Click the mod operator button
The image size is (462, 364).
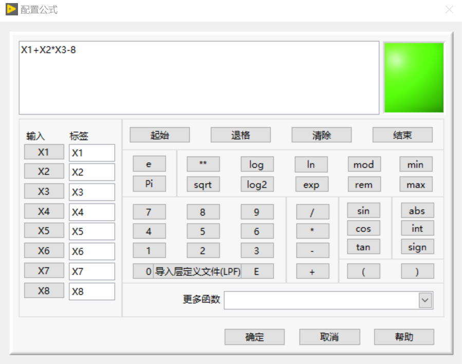tap(364, 164)
